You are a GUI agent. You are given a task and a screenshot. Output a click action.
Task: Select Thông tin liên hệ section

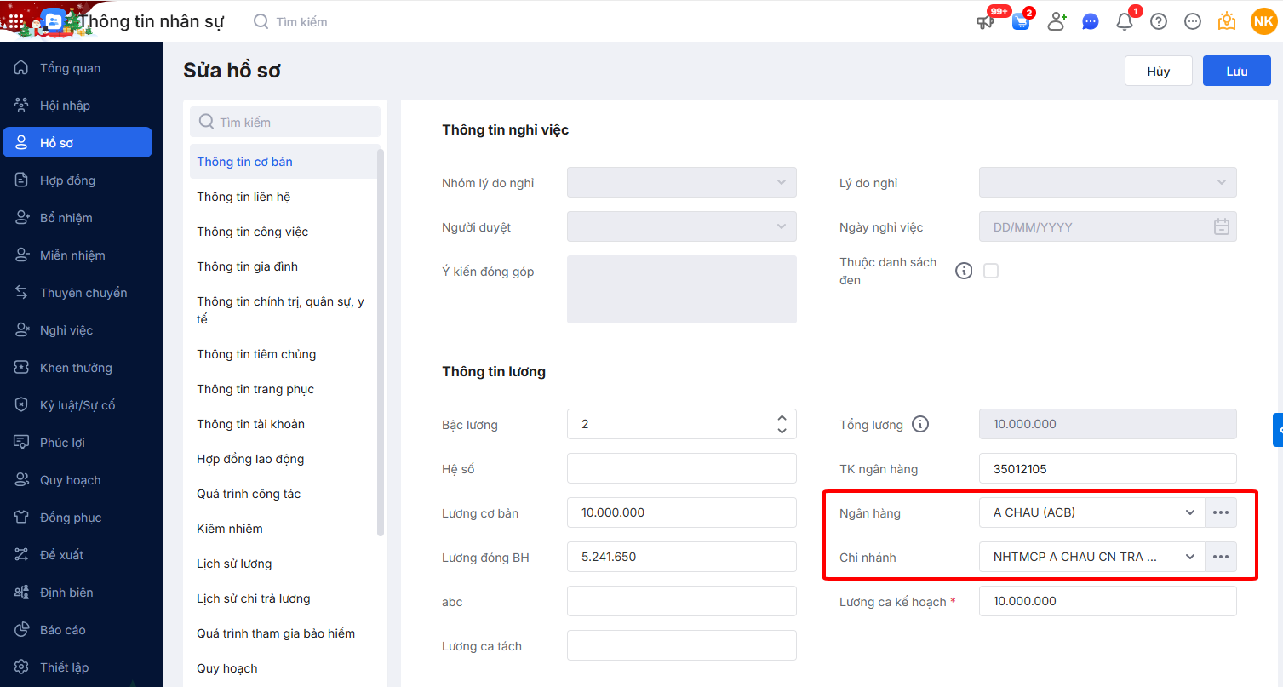pos(243,197)
